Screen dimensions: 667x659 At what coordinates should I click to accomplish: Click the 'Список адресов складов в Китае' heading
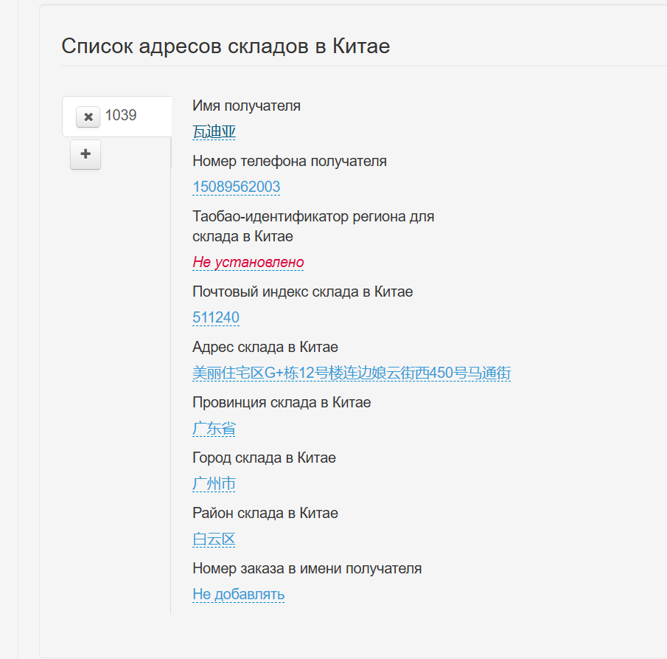226,46
